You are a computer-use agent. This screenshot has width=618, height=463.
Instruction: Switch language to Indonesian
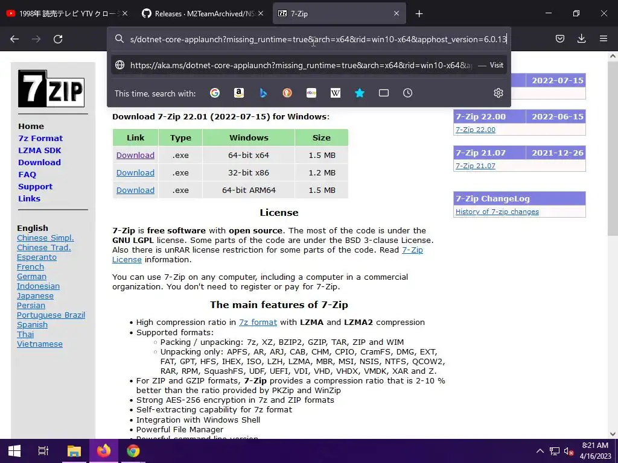pyautogui.click(x=38, y=286)
